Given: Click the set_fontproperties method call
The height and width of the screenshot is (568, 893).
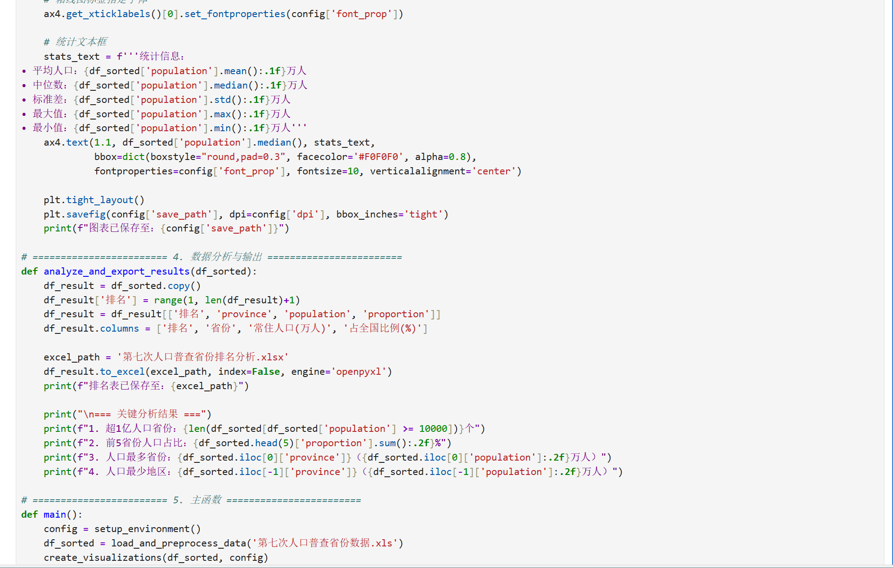Looking at the screenshot, I should point(234,14).
